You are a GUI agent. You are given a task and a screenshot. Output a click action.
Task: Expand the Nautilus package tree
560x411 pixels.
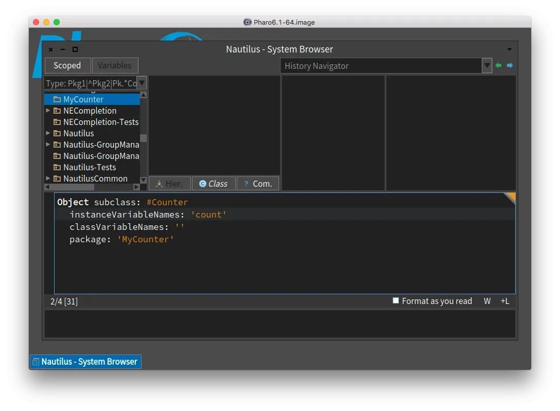click(x=48, y=133)
